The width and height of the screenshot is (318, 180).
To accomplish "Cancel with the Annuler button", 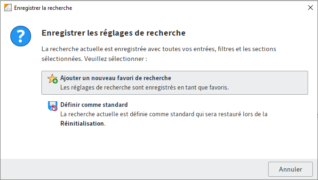I will (290, 169).
